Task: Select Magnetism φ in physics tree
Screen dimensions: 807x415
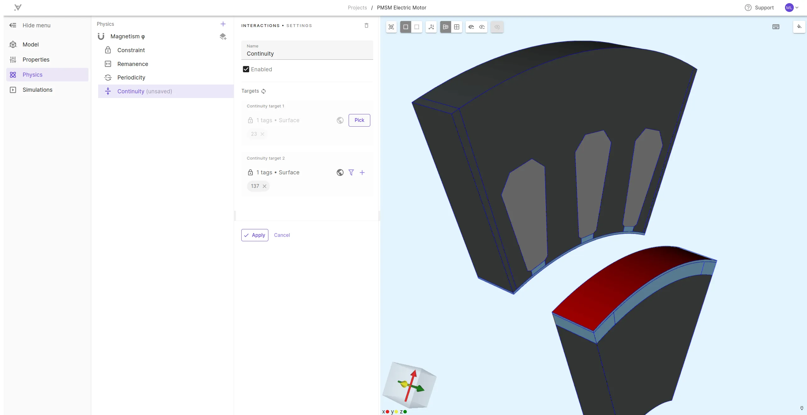Action: (127, 36)
